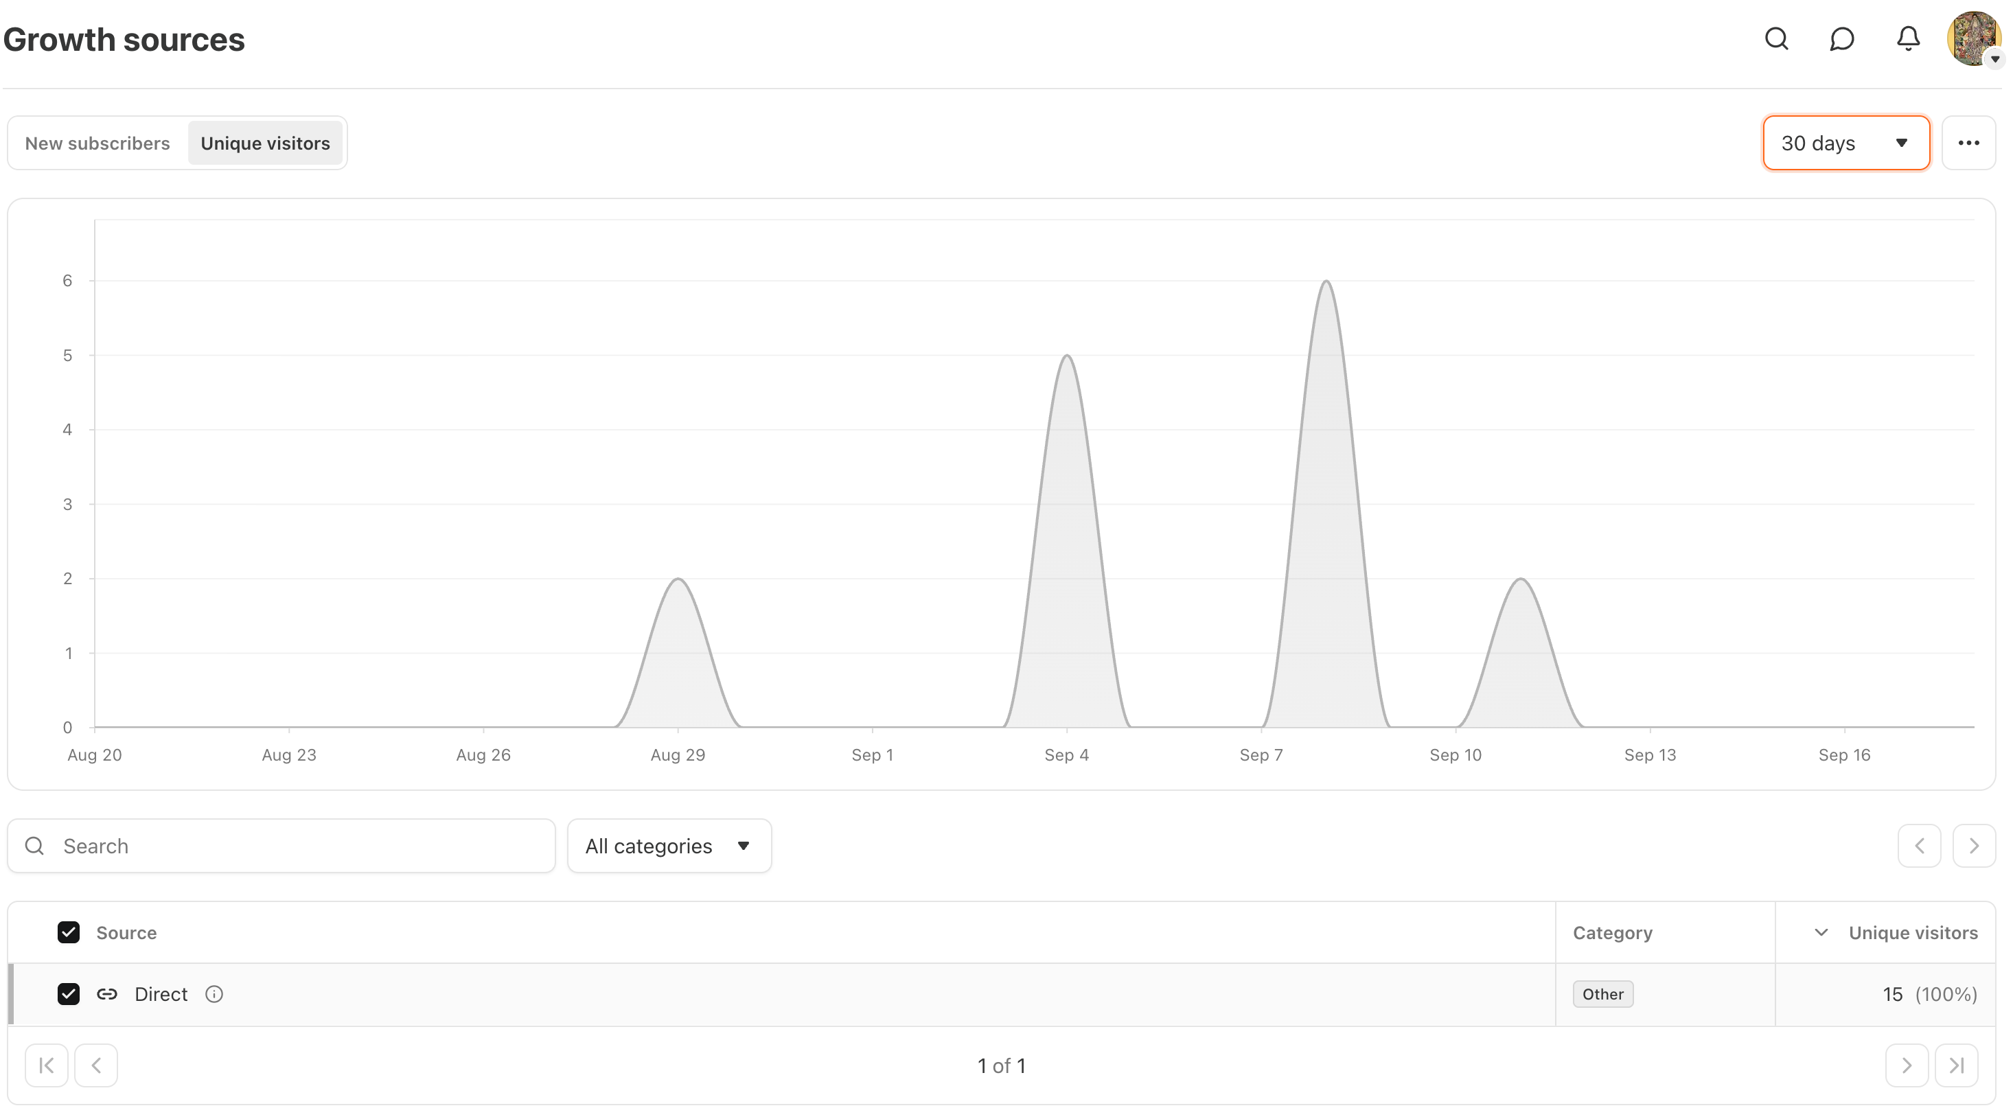
Task: Select the Unique visitors tab
Action: coord(265,143)
